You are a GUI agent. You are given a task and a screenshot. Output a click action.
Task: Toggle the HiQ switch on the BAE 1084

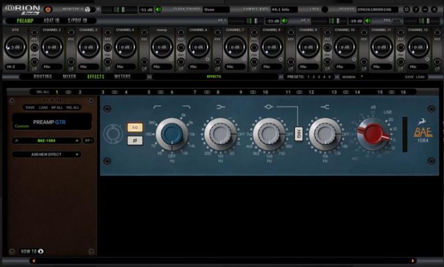299,134
